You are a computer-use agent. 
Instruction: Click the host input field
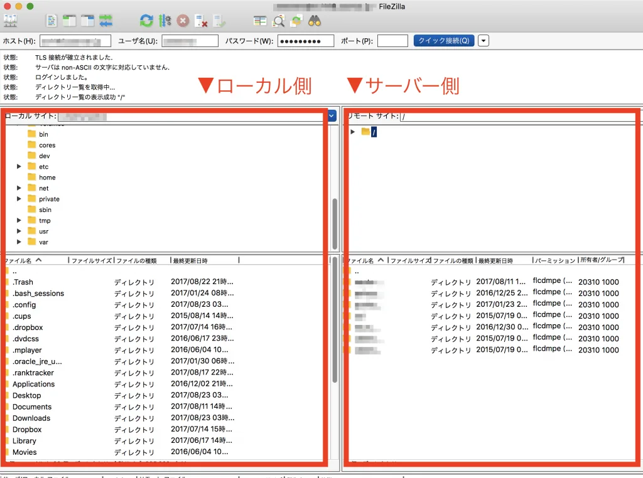point(75,41)
